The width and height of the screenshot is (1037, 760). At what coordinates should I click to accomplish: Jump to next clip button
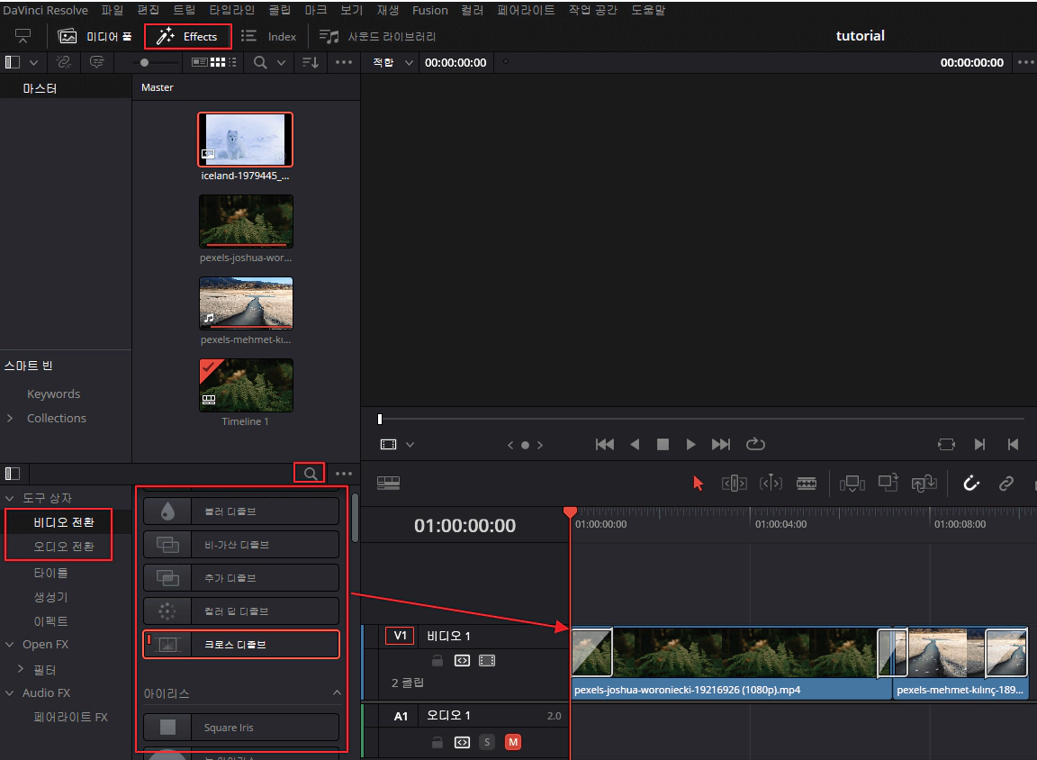click(979, 445)
